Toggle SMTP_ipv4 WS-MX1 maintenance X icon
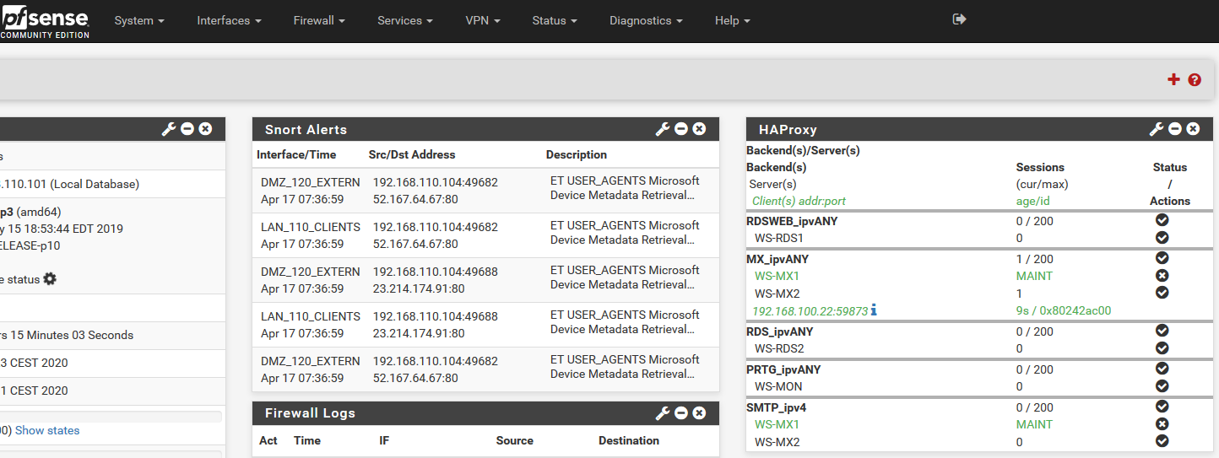This screenshot has width=1219, height=458. 1162,424
